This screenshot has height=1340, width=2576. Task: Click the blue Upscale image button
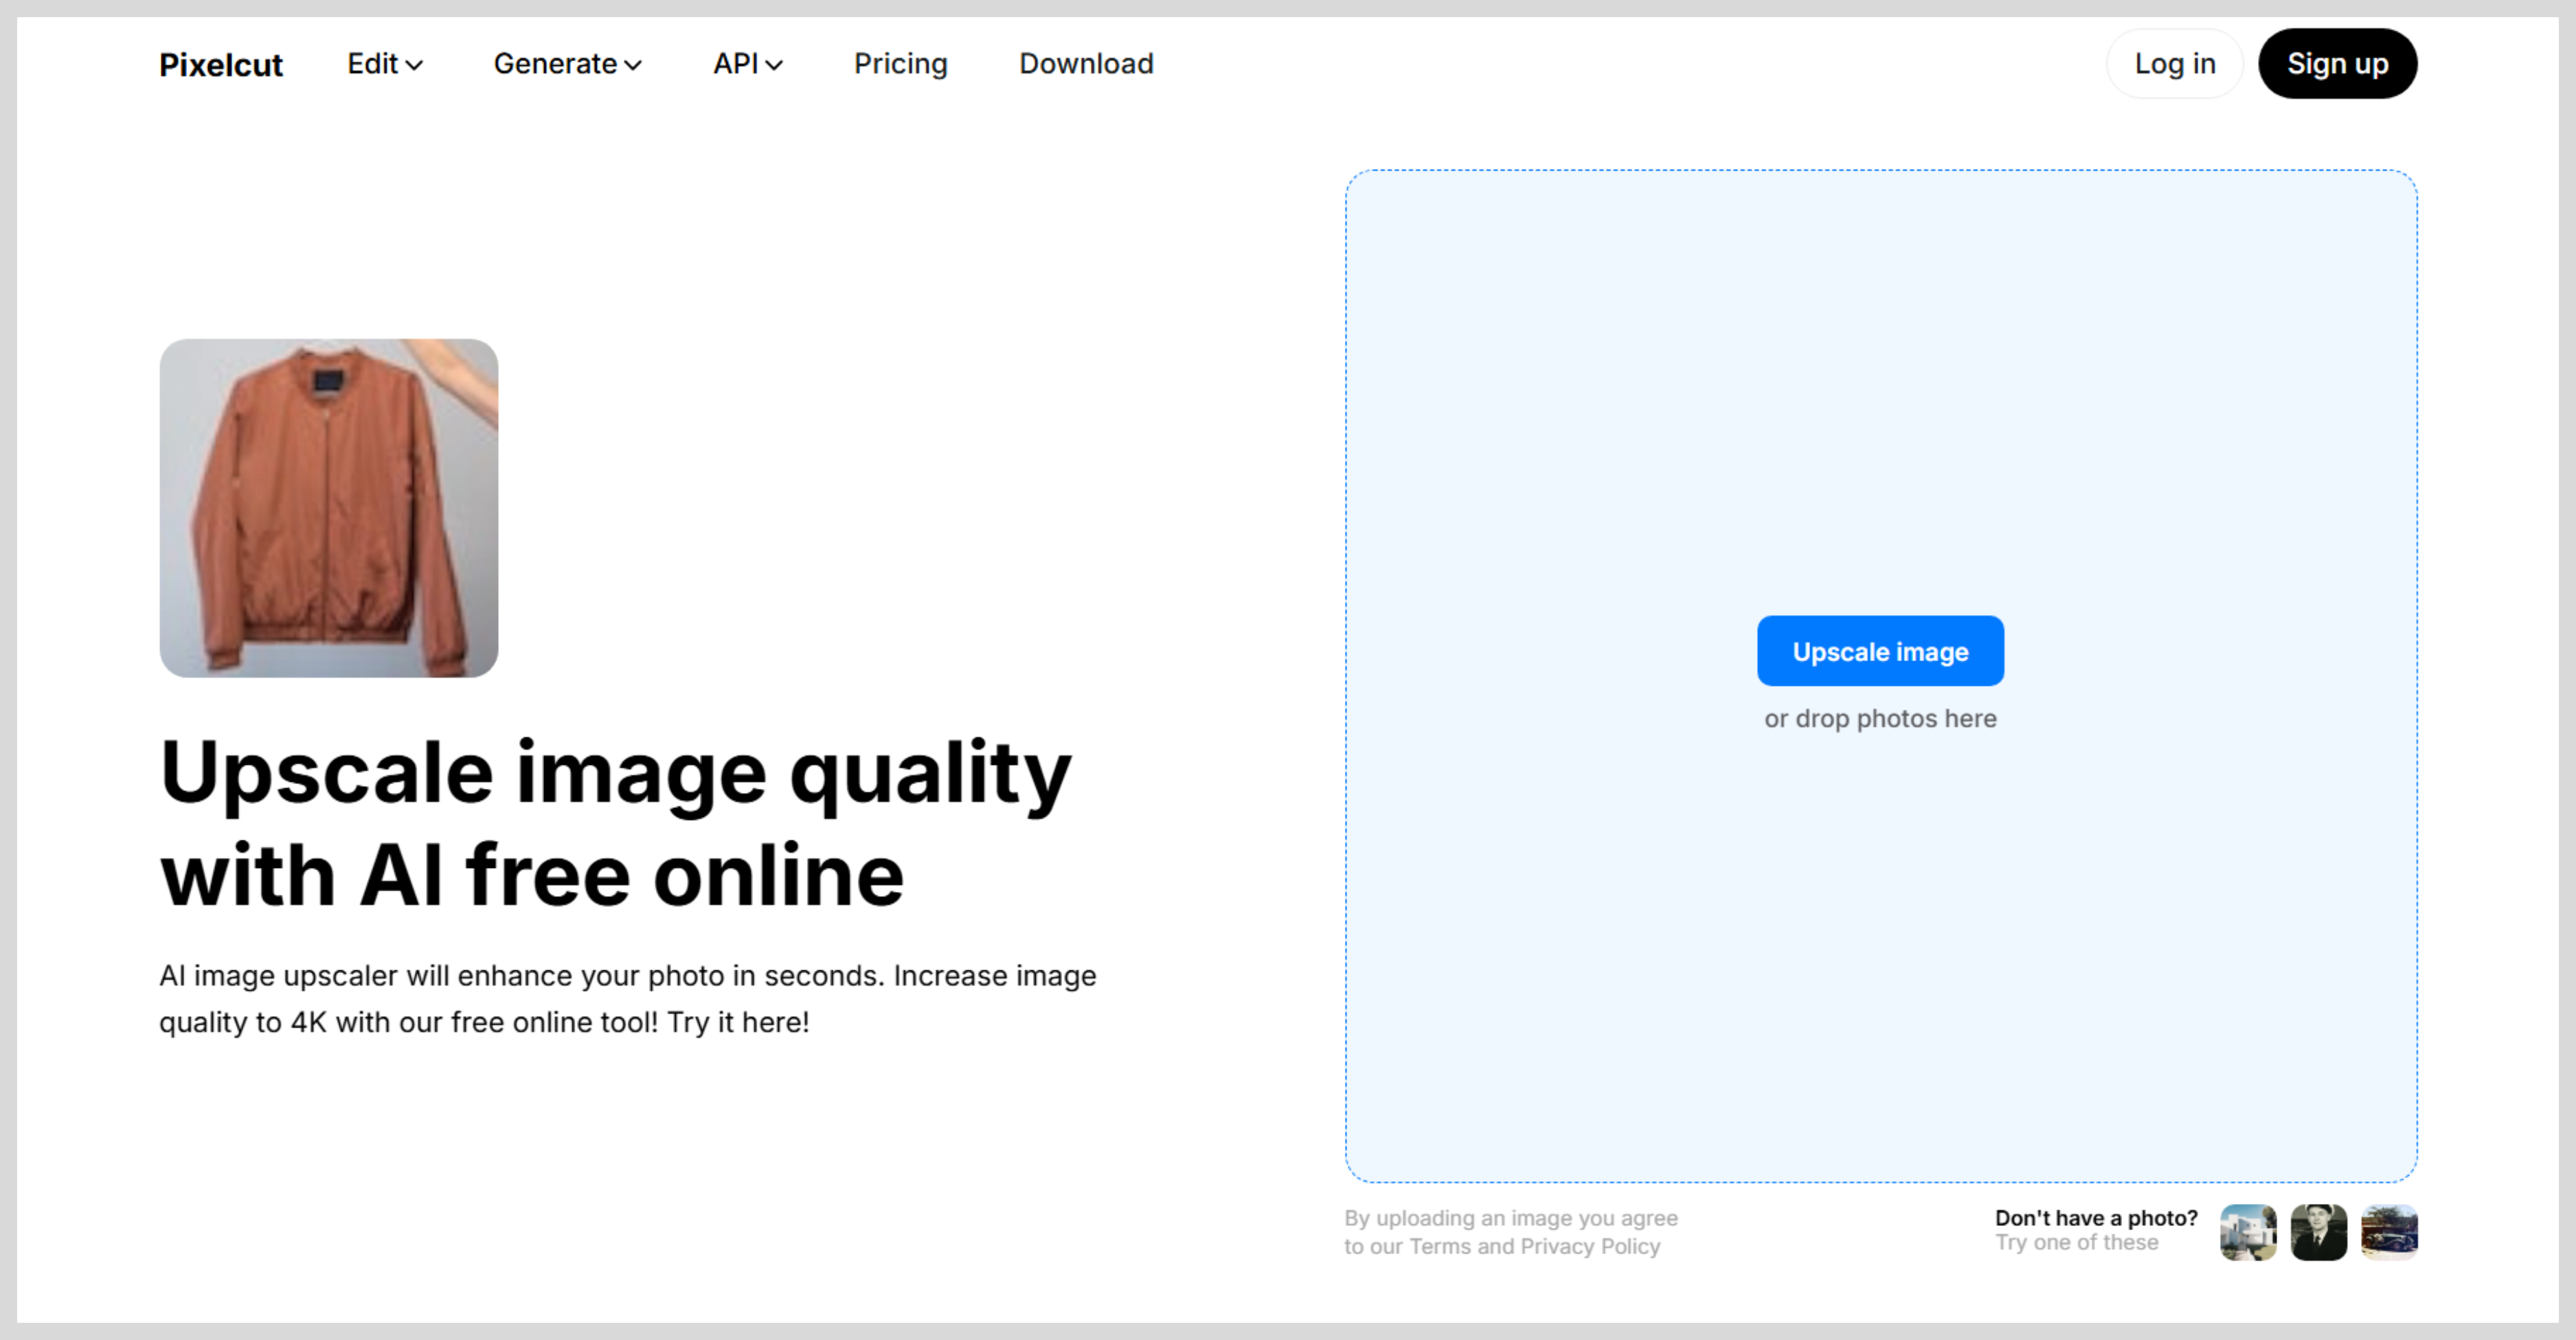1880,651
